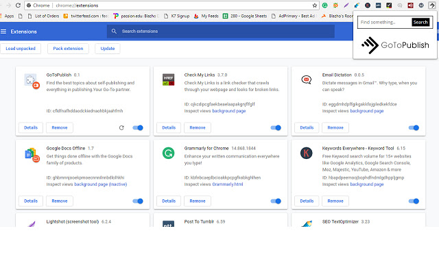
Task: Open the Grammarly.html inspect link
Action: tap(228, 184)
